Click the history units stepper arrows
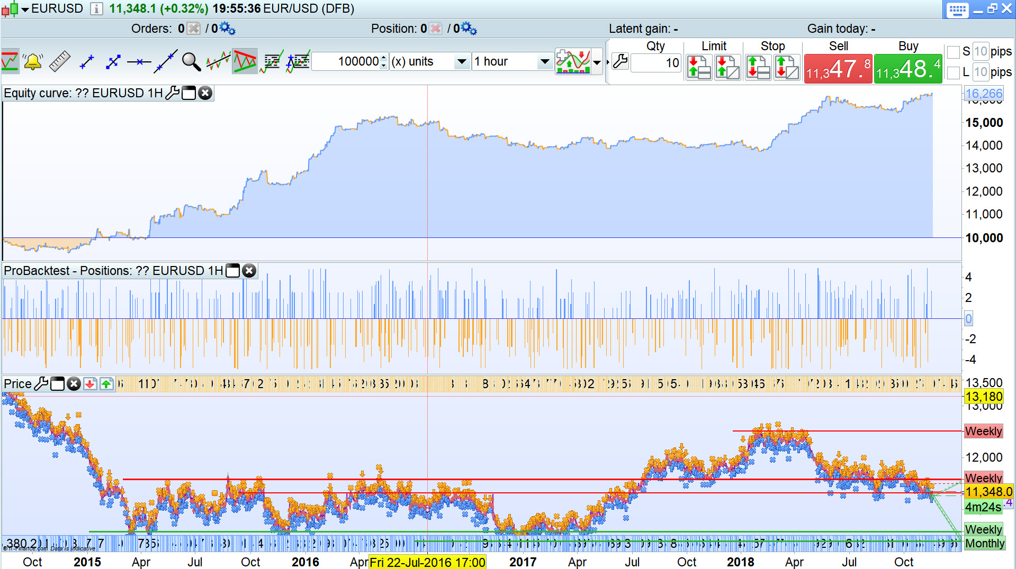The width and height of the screenshot is (1016, 569). coord(384,61)
